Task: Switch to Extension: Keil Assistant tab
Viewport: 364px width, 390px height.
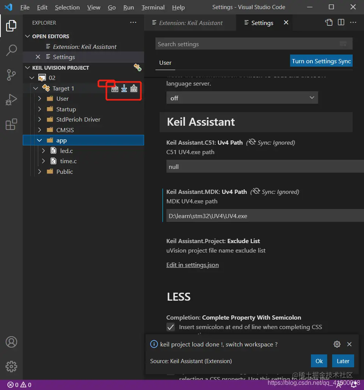Action: (190, 23)
